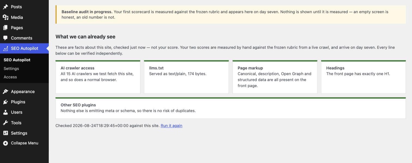412x163 pixels.
Task: Click the 'Run it again' link
Action: pyautogui.click(x=171, y=126)
